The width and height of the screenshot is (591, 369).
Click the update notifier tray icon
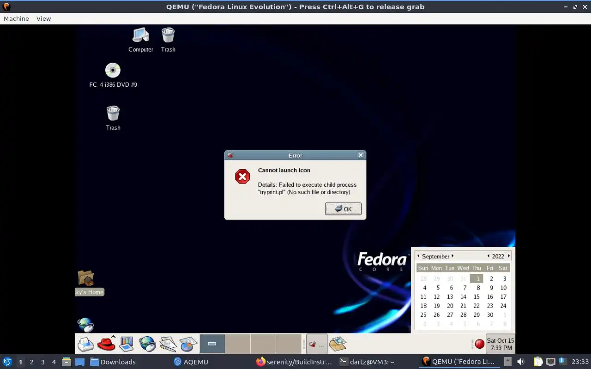coord(562,361)
